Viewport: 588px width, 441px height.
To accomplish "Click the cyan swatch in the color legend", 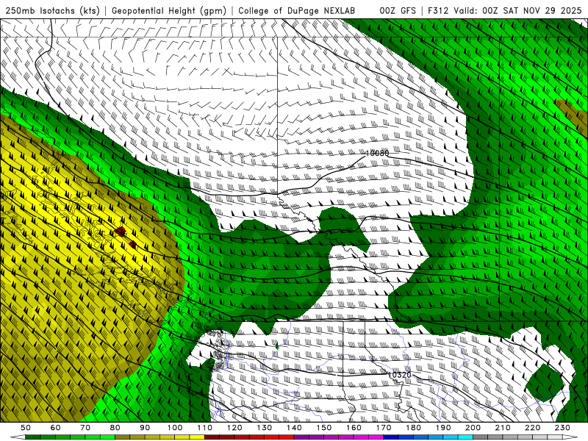I will pyautogui.click(x=465, y=437).
